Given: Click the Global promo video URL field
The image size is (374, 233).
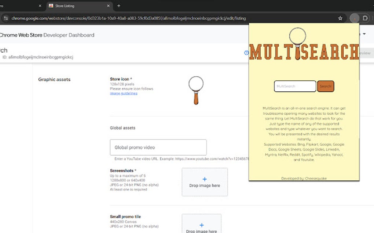Looking at the screenshot, I should tap(158, 147).
